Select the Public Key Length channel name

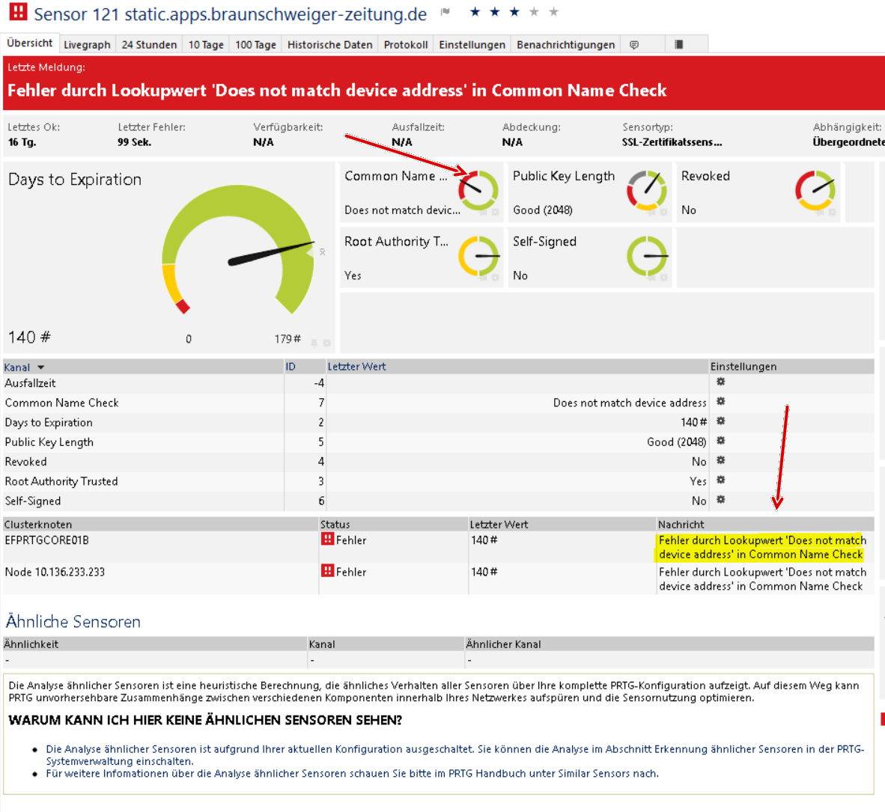(49, 442)
